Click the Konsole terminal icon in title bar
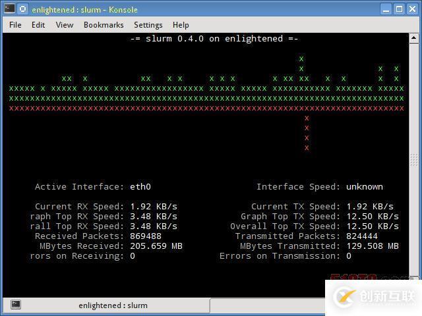422x316 pixels. [9, 9]
